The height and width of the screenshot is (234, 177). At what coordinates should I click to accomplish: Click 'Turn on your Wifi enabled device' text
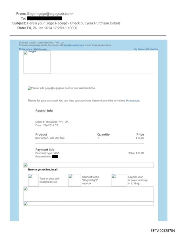[49, 180]
